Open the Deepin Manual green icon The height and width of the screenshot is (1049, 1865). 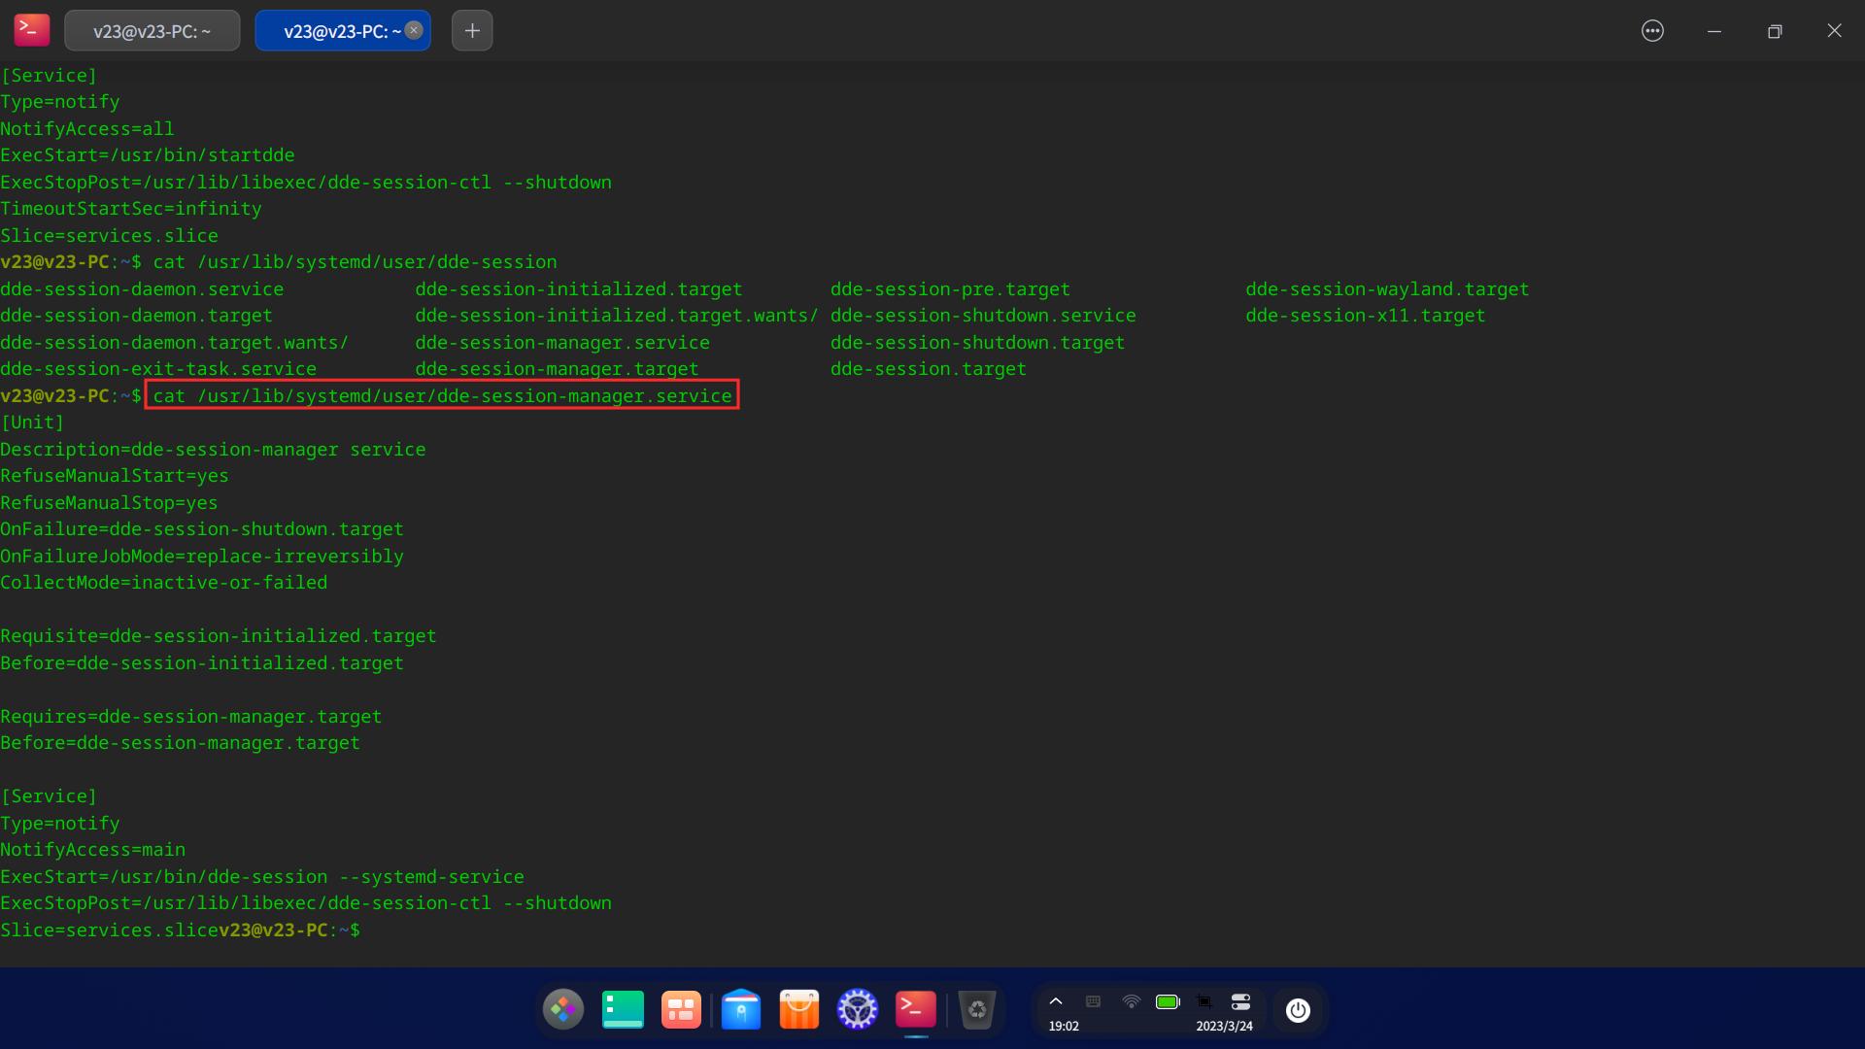pyautogui.click(x=623, y=1009)
